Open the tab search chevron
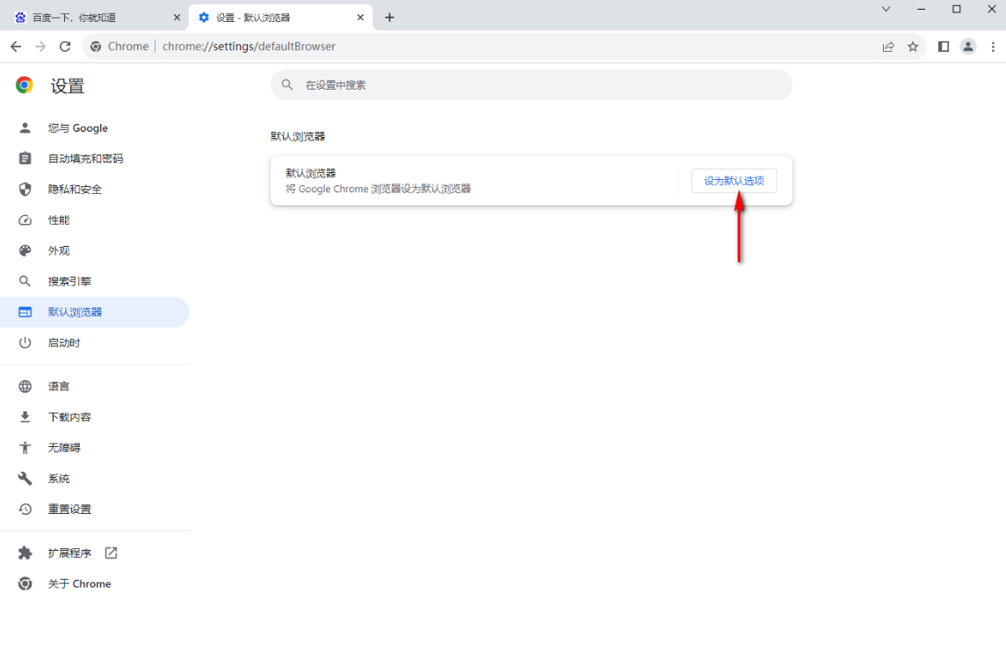The image size is (1006, 664). click(x=886, y=9)
